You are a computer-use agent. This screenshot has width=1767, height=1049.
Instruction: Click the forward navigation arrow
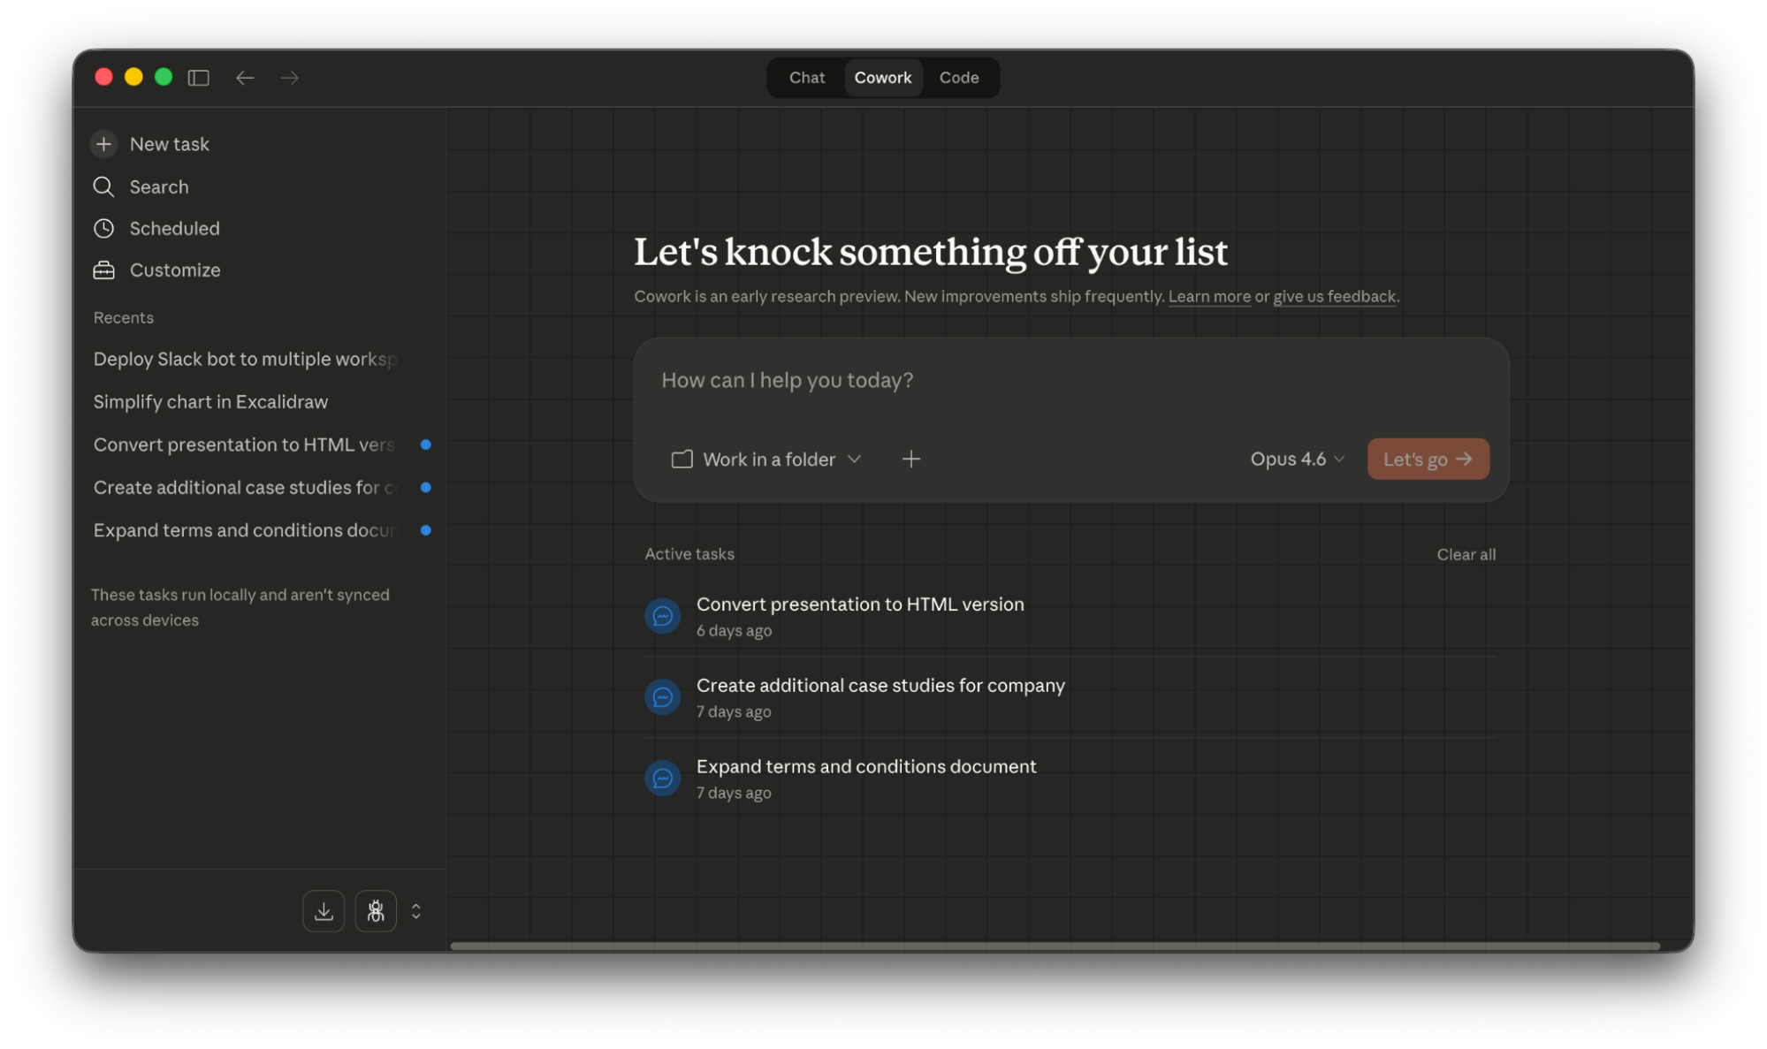[x=289, y=78]
